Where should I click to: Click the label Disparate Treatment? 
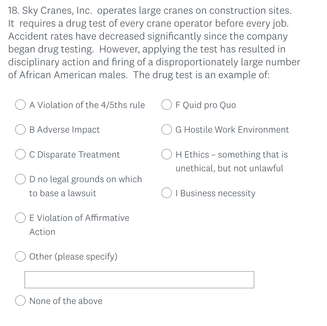pyautogui.click(x=75, y=154)
